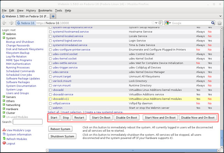Click the vertical scrollbar down arrow
This screenshot has width=224, height=153.
coord(222,147)
